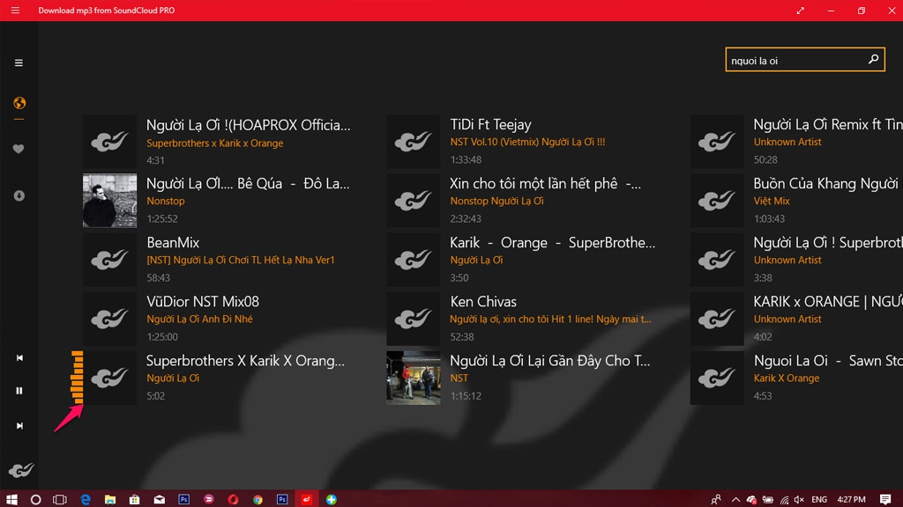Click artwork icon of Người Lạ Ơi Remix track
This screenshot has height=507, width=903.
[x=717, y=142]
